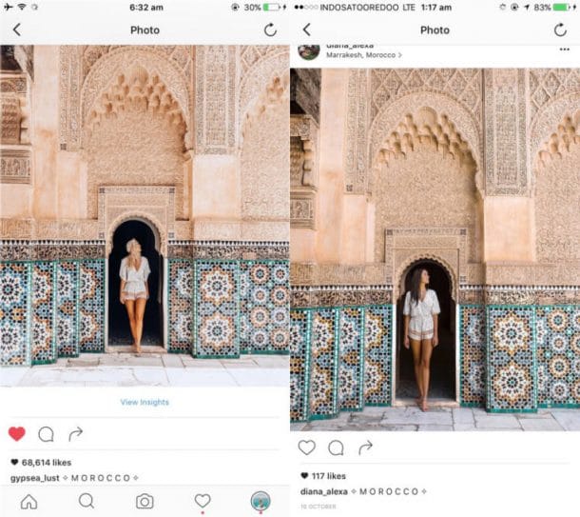Open Search tab in bottom bar
Viewport: 580px width, 517px height.
click(87, 502)
